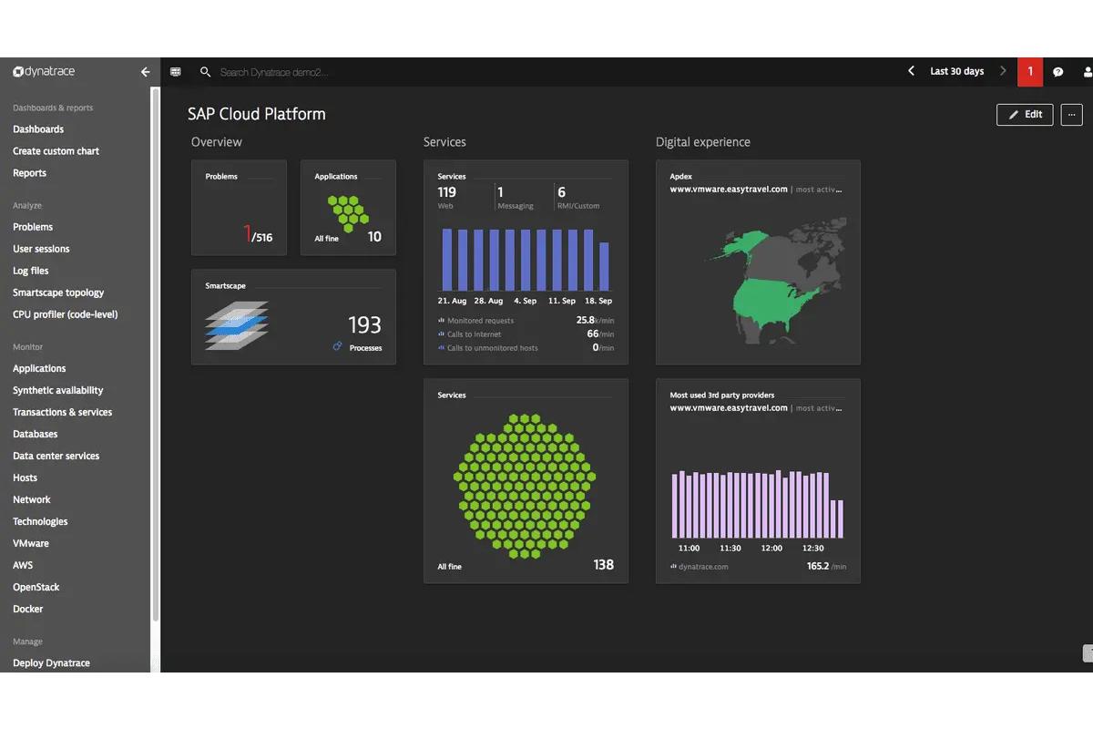
Task: Open OpenStack in sidebar
Action: pos(36,587)
